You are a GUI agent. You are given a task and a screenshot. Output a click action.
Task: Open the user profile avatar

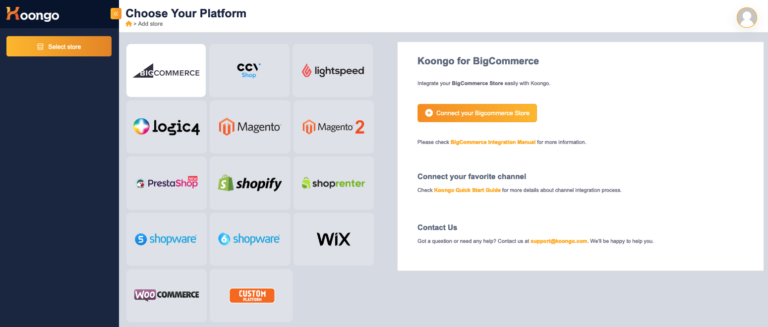click(747, 17)
